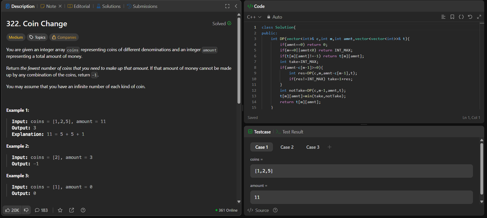Viewport: 487px width, 218px height.
Task: Show the Topics tags
Action: pos(37,37)
